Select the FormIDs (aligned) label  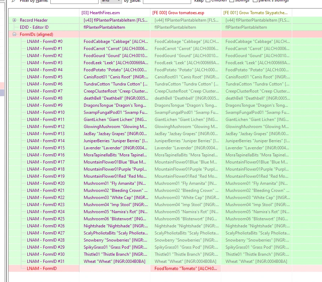[x=36, y=34]
